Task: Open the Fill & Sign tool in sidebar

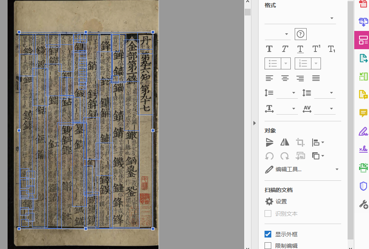Action: (363, 131)
